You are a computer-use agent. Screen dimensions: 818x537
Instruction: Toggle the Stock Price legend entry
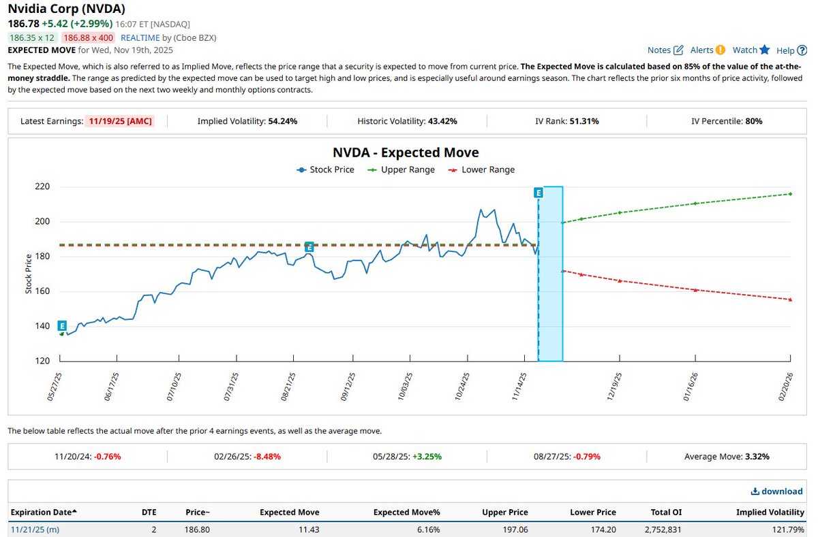click(x=326, y=169)
